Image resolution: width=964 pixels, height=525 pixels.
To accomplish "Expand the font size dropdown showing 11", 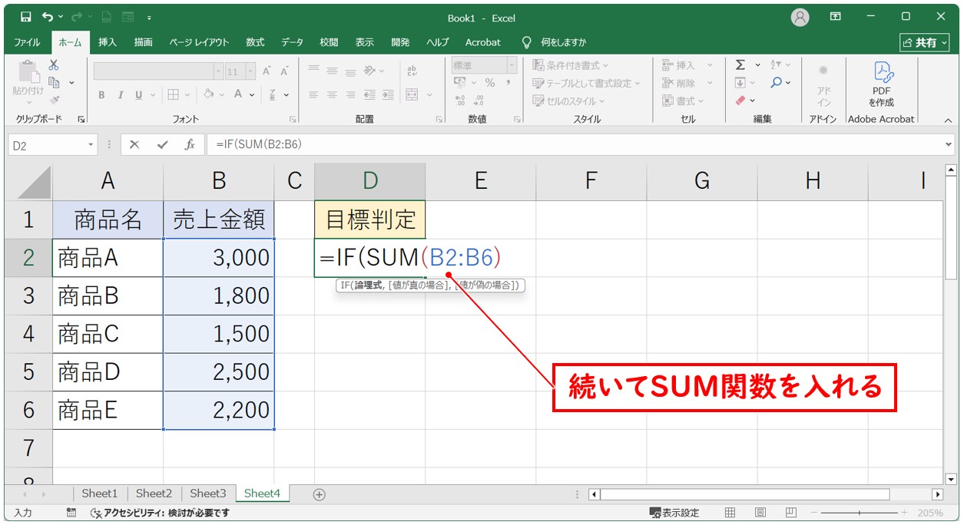I will pyautogui.click(x=251, y=71).
